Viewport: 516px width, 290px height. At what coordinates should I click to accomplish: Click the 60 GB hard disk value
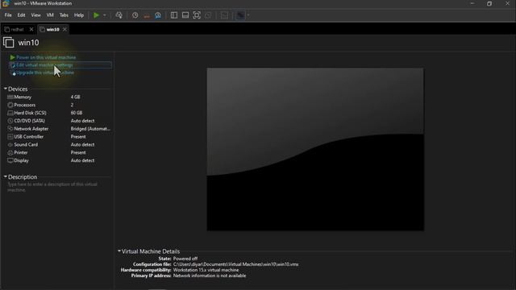click(77, 113)
